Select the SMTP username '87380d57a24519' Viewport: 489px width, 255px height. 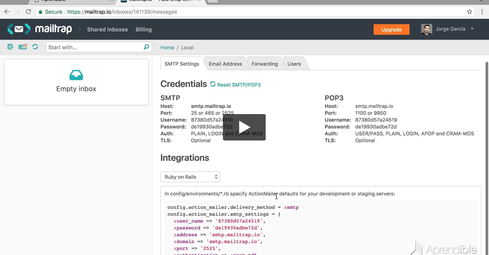click(x=212, y=120)
